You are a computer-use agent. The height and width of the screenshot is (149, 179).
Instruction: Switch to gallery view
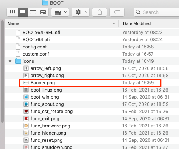point(43,12)
